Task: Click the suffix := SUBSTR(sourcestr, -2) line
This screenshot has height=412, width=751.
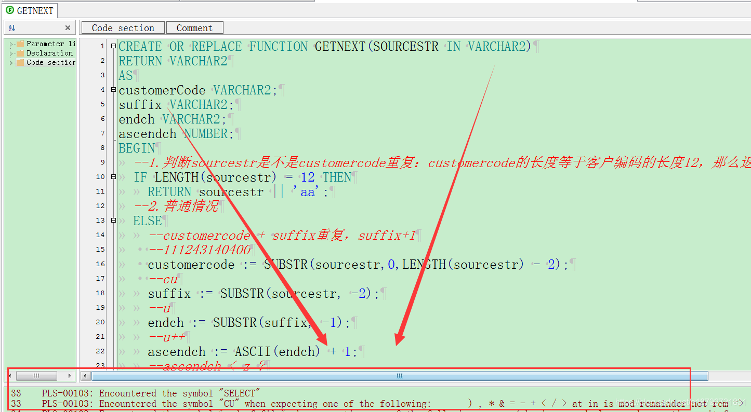Action: (x=264, y=294)
